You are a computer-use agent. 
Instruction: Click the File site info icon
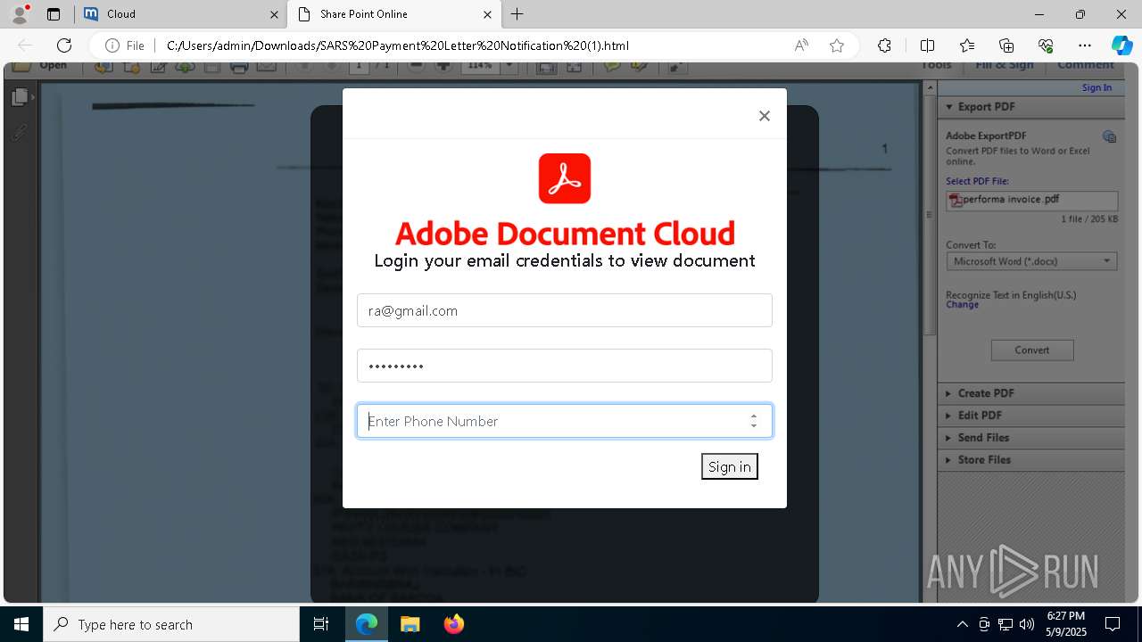[x=124, y=45]
